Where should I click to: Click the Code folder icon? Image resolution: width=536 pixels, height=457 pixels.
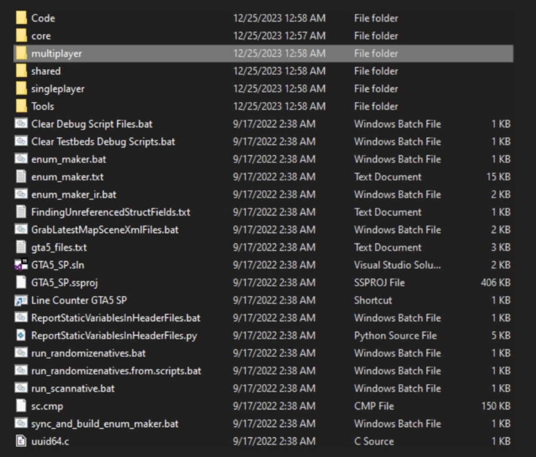pyautogui.click(x=21, y=18)
